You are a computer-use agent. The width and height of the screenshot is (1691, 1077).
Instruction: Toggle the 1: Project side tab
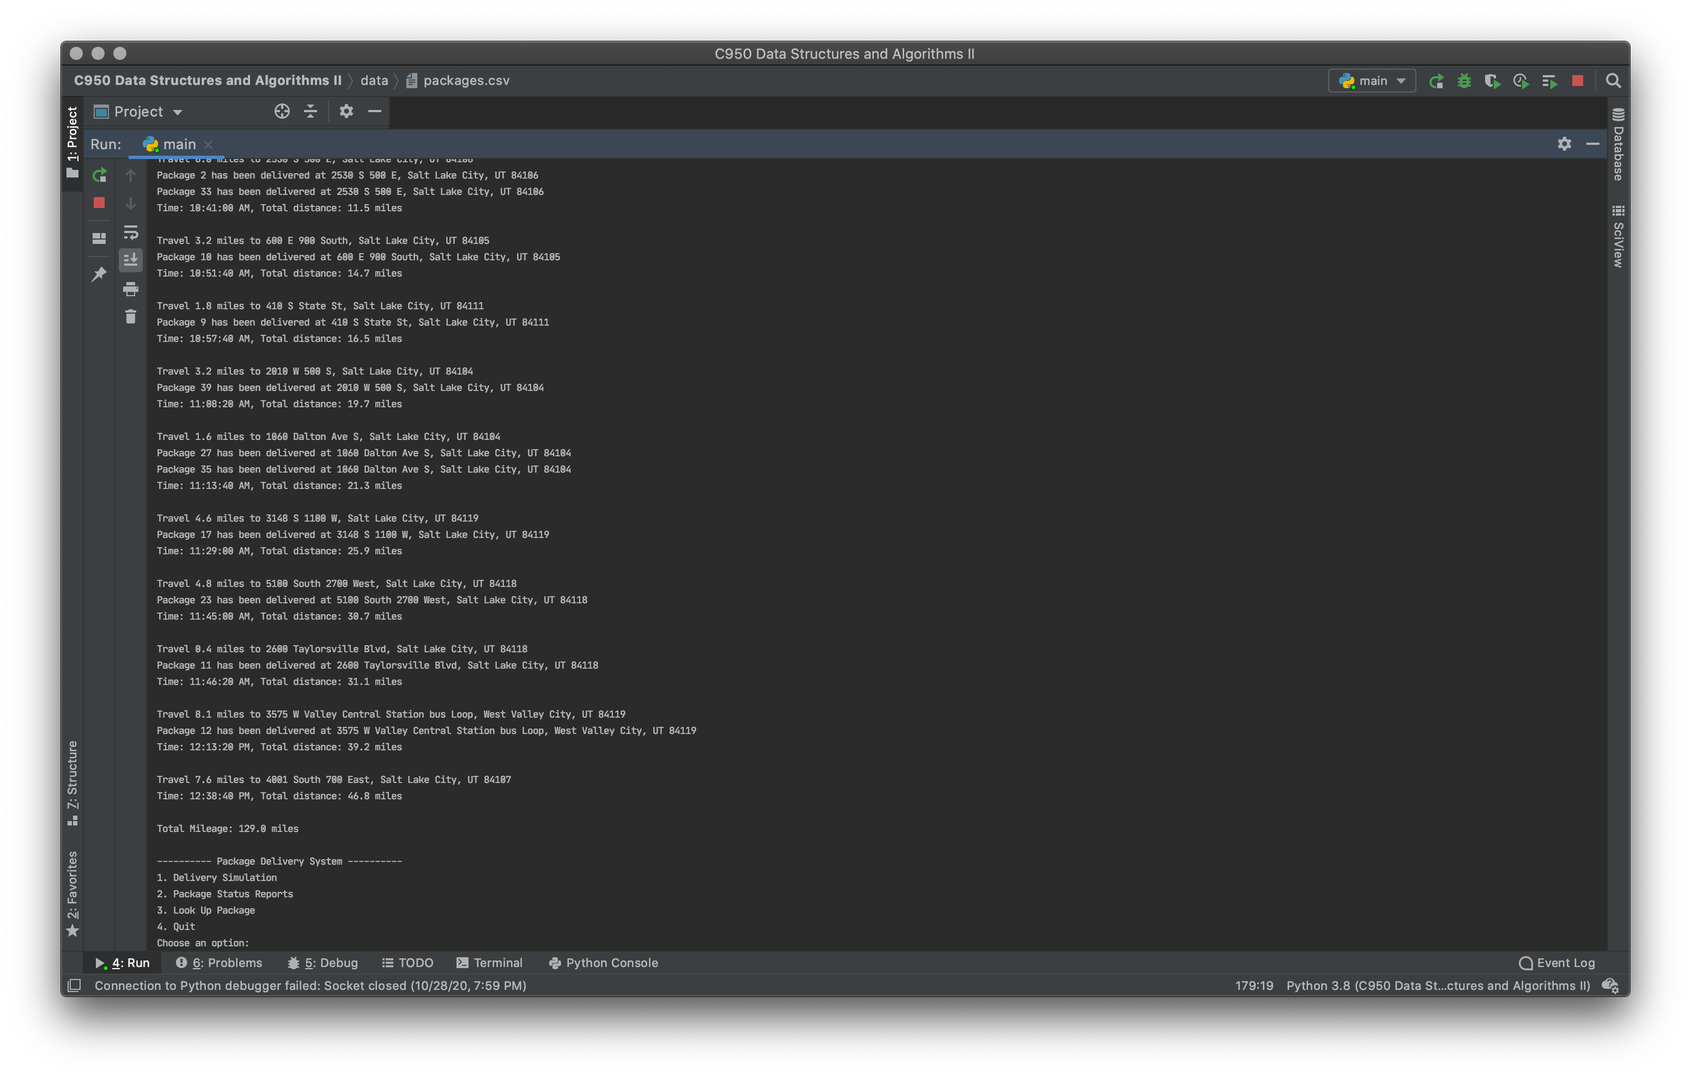point(72,143)
